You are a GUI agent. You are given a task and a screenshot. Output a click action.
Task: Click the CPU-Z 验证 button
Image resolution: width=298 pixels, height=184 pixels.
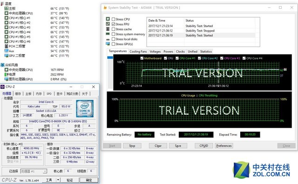[x=69, y=180]
